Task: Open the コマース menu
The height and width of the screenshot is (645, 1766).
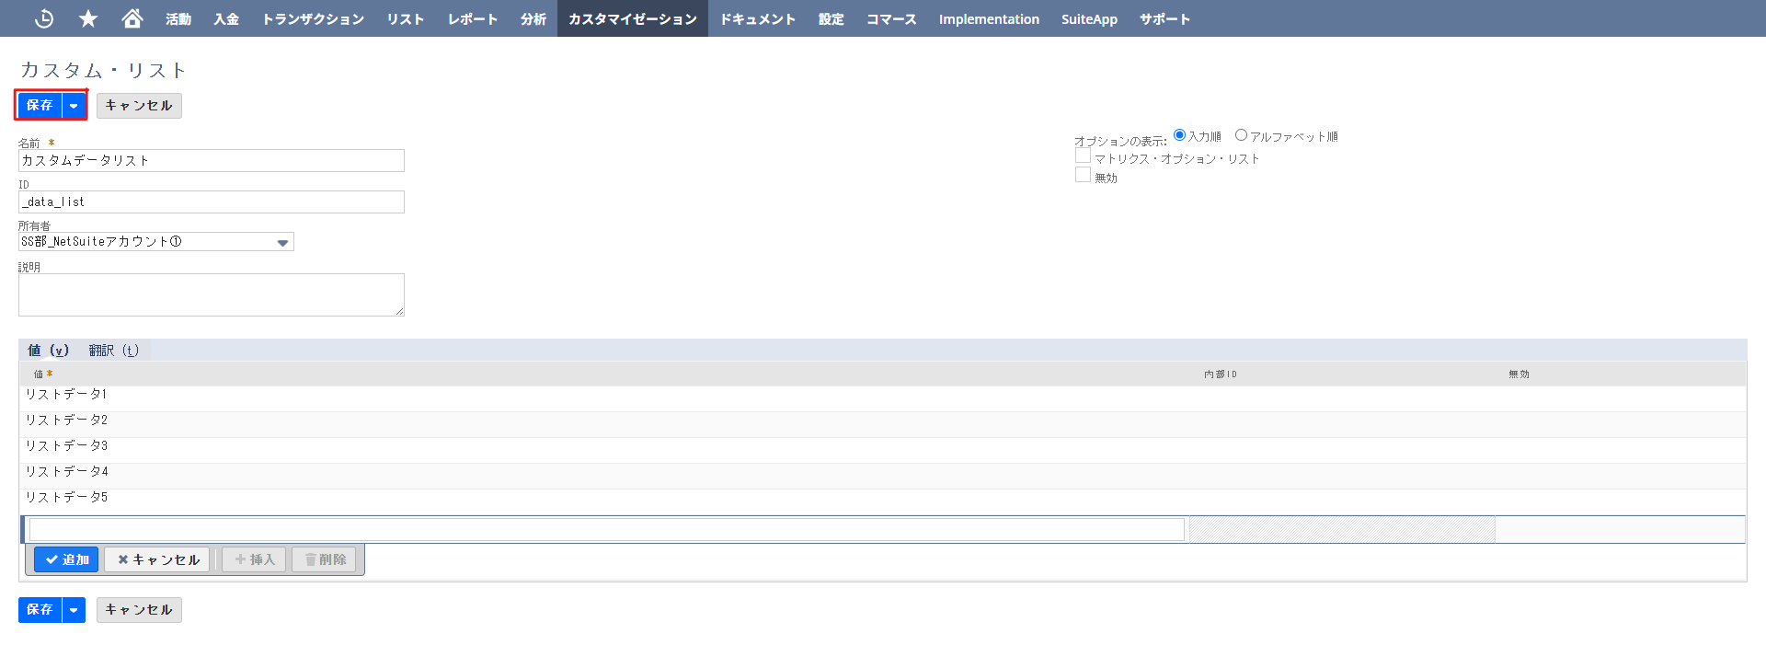Action: (x=891, y=18)
